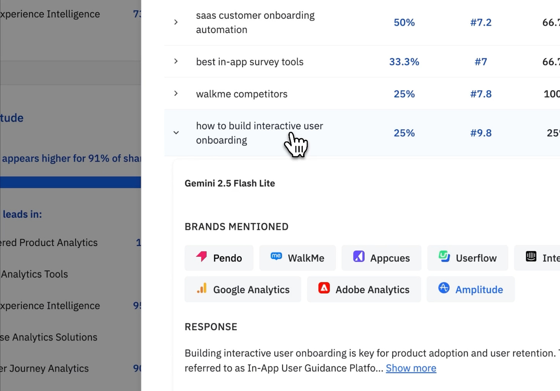Screen dimensions: 560x391
Task: Click the response preview paragraph
Action: [x=372, y=361]
